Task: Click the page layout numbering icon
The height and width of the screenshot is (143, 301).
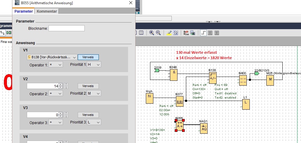Action: pyautogui.click(x=176, y=33)
